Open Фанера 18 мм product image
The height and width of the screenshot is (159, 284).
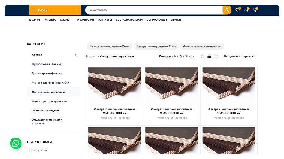[172, 86]
